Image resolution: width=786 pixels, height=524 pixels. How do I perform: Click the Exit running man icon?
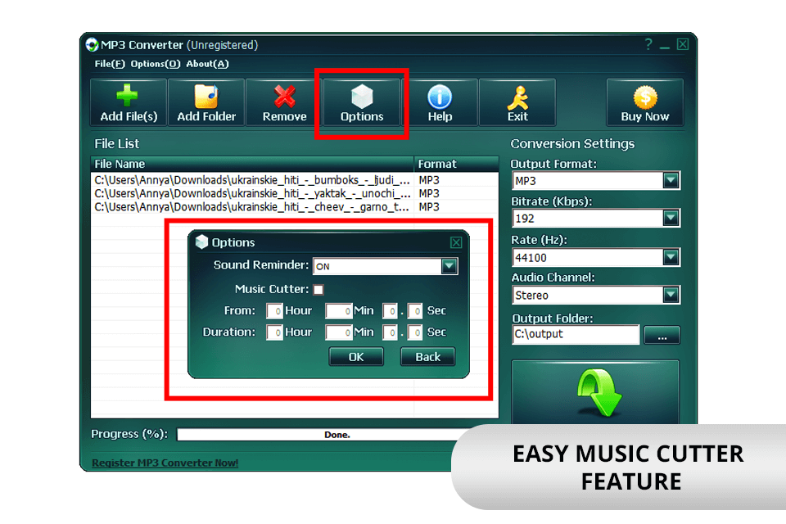pos(517,97)
